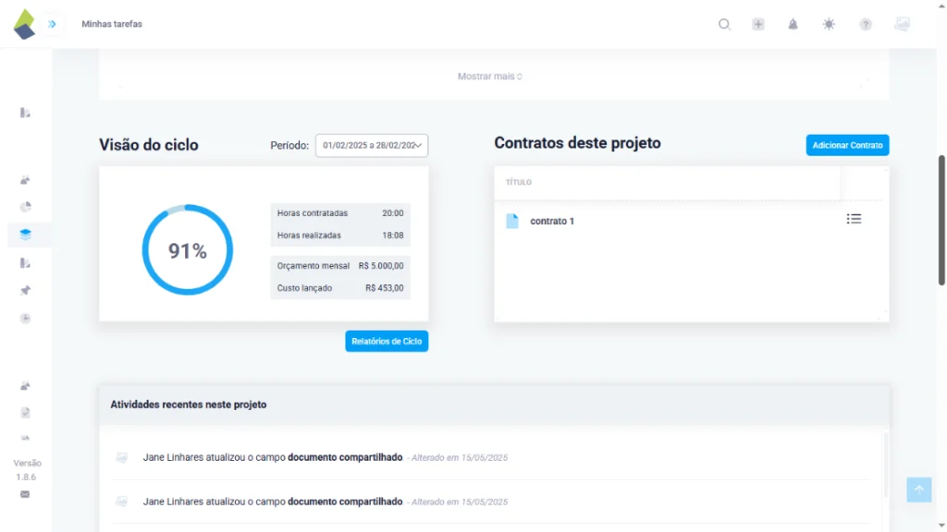This screenshot has height=532, width=947.
Task: Click Minhas tarefas in the header
Action: coord(112,24)
